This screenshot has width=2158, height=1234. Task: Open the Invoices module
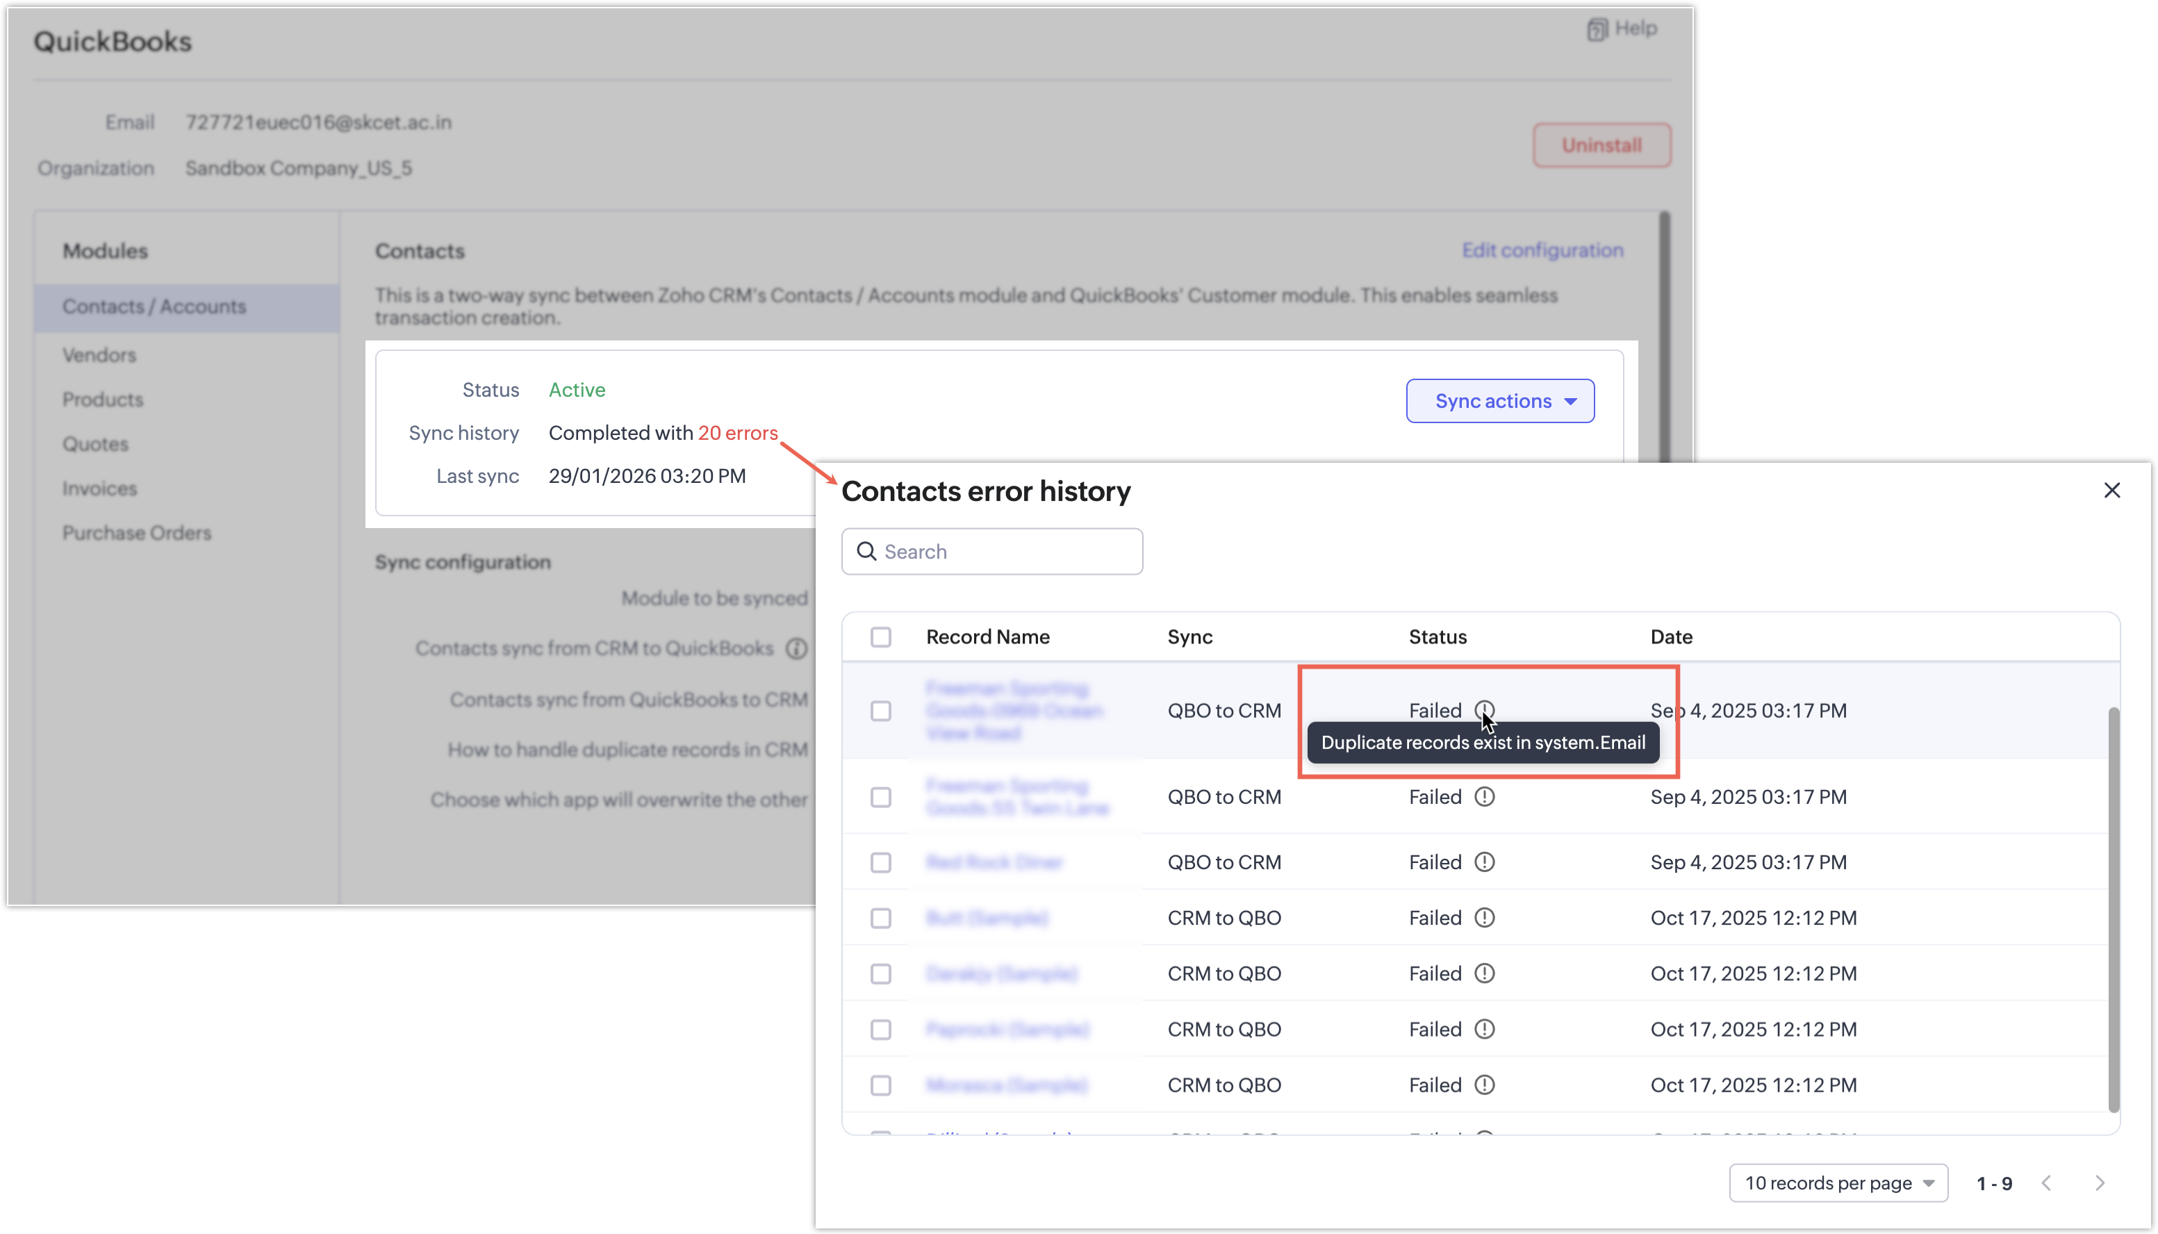99,489
